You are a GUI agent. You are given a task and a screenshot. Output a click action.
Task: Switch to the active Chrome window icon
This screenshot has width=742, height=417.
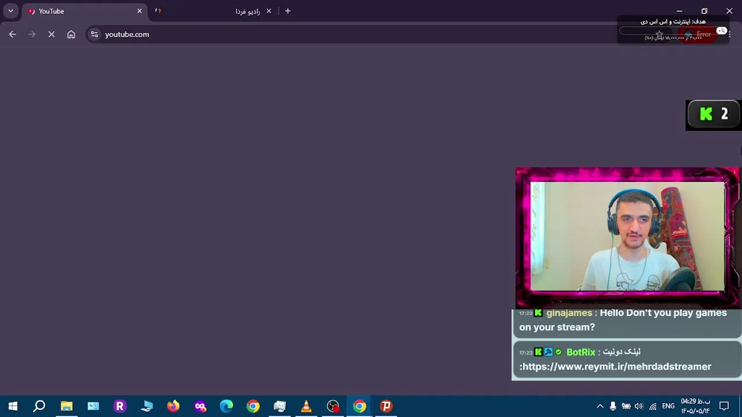[360, 406]
